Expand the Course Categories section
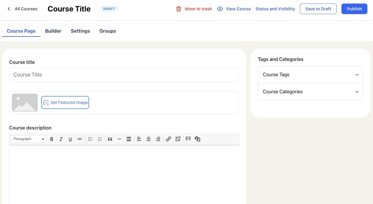 pyautogui.click(x=310, y=92)
